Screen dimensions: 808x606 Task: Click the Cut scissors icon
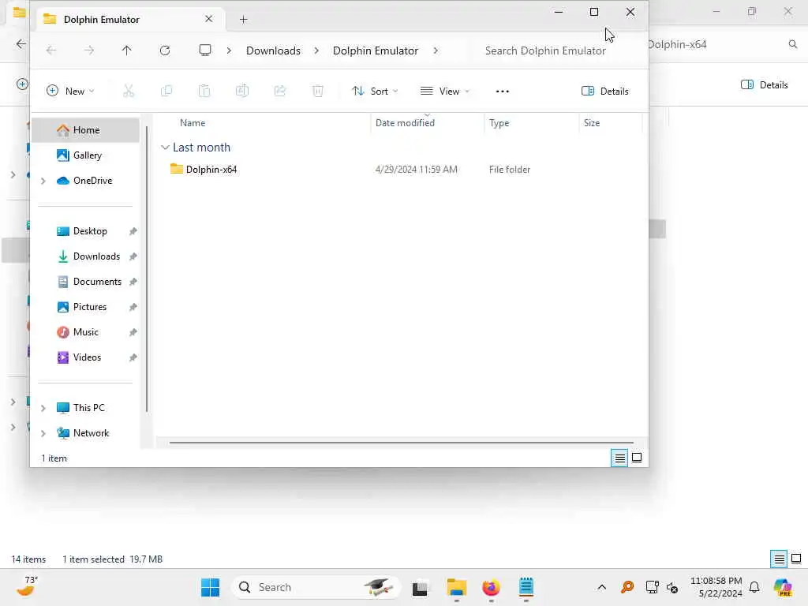click(x=129, y=92)
